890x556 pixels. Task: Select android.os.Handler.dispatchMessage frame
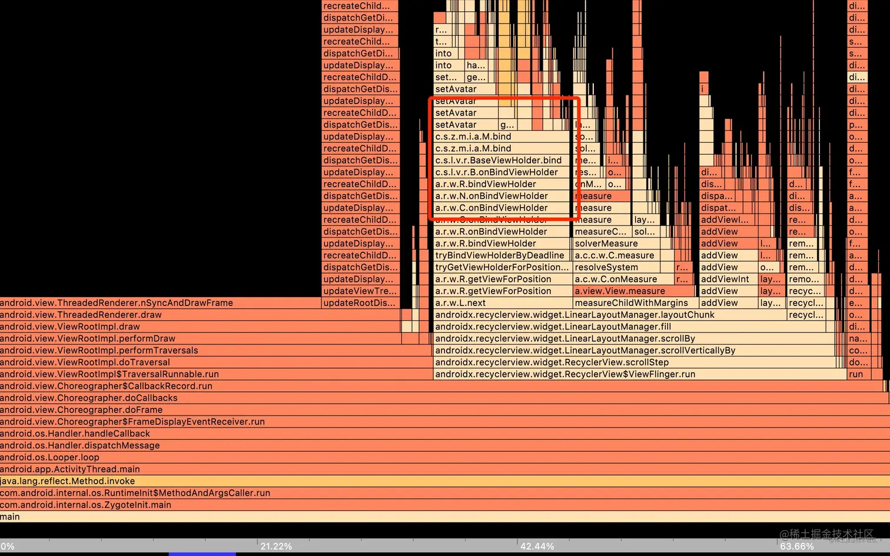pyautogui.click(x=445, y=445)
